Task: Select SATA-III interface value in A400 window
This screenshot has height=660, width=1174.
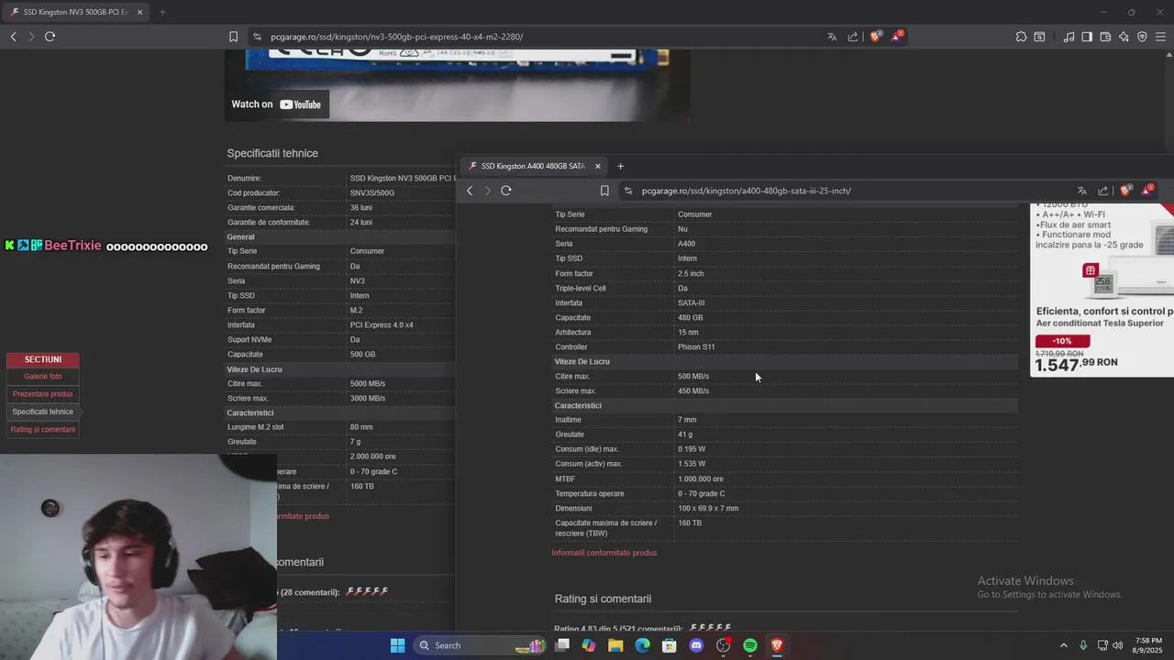Action: [x=692, y=303]
